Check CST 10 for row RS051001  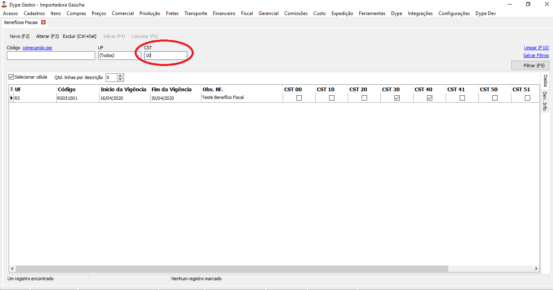(332, 98)
